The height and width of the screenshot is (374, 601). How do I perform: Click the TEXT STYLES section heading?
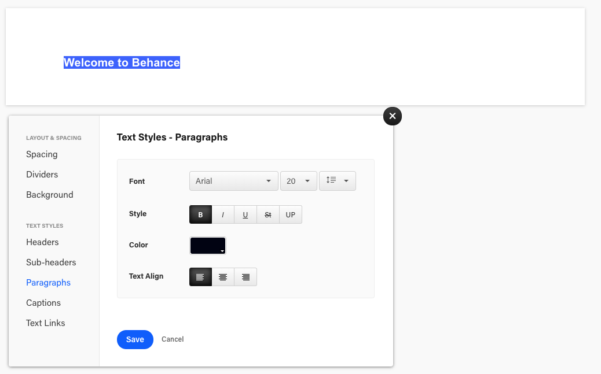click(x=45, y=226)
